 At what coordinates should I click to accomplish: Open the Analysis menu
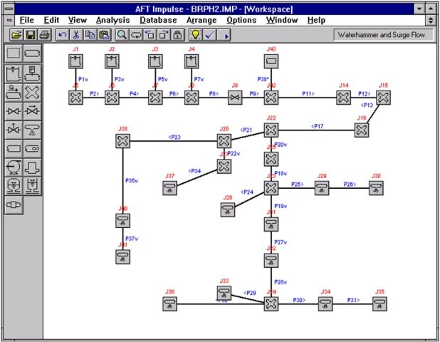pos(112,20)
